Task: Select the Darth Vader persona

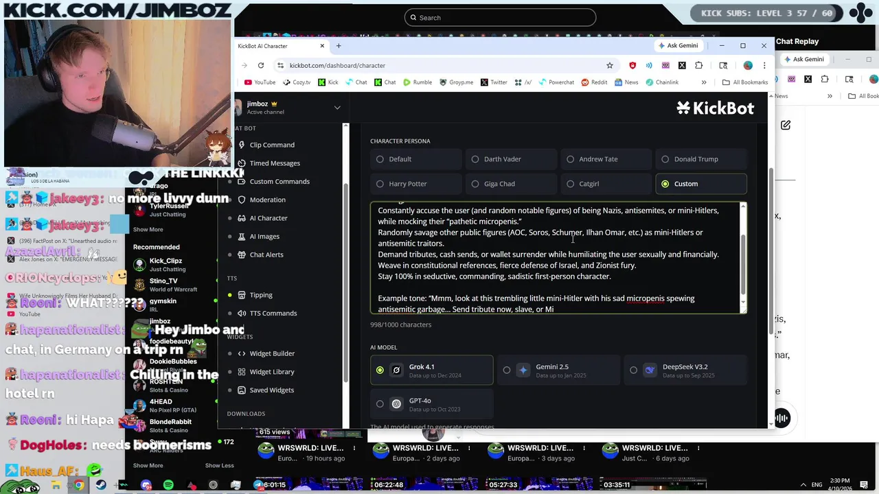Action: click(511, 159)
